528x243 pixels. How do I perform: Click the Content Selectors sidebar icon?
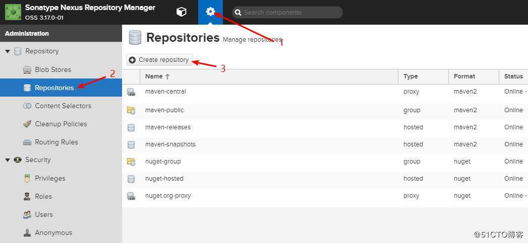(x=27, y=106)
